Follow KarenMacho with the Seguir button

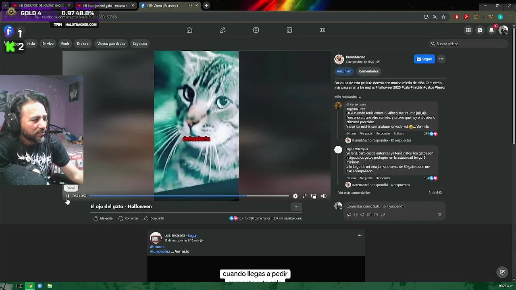[424, 59]
